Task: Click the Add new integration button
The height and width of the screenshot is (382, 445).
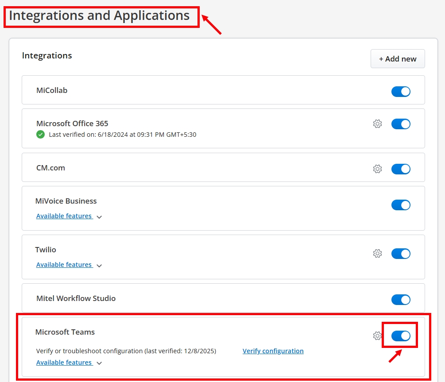Action: pyautogui.click(x=398, y=59)
